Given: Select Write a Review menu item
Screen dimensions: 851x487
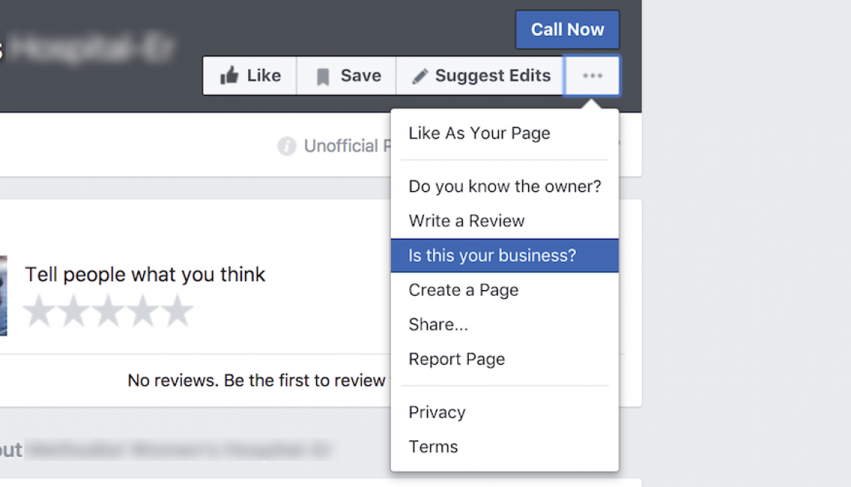Looking at the screenshot, I should 504,221.
